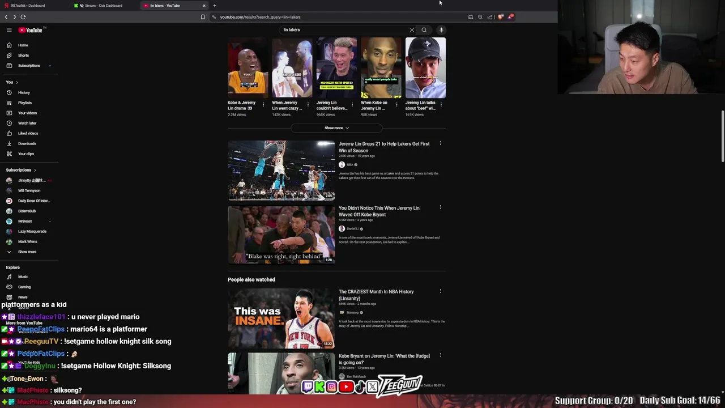The image size is (725, 408).
Task: Open the Brave Shields lion icon
Action: click(500, 17)
